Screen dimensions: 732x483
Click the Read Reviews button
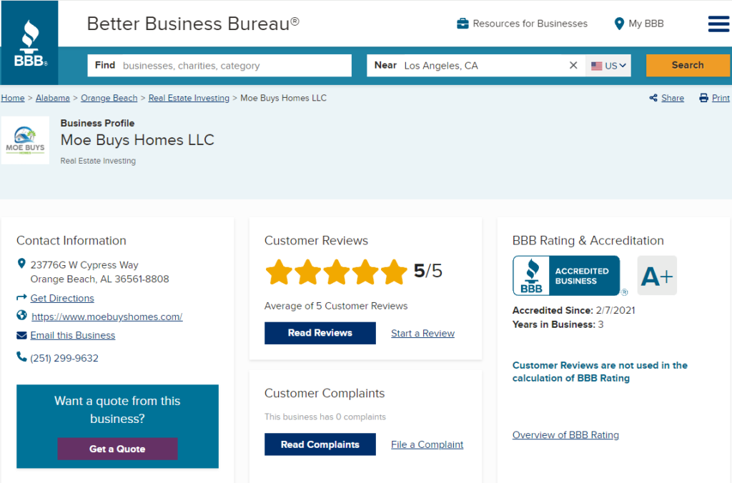point(320,333)
